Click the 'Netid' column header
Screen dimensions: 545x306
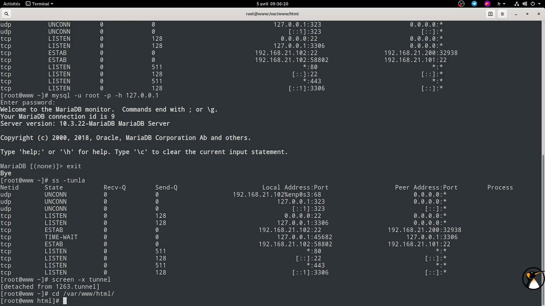[x=9, y=187]
